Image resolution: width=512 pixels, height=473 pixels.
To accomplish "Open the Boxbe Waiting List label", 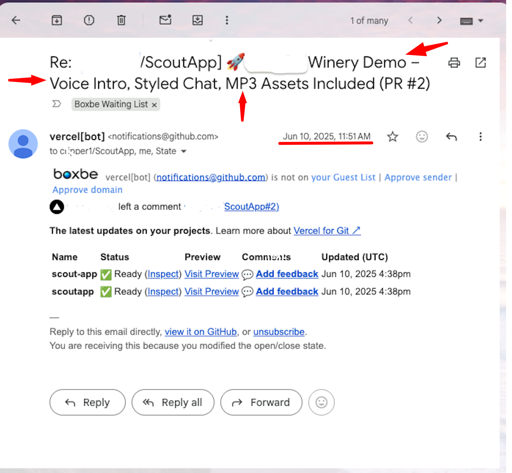I will [111, 104].
